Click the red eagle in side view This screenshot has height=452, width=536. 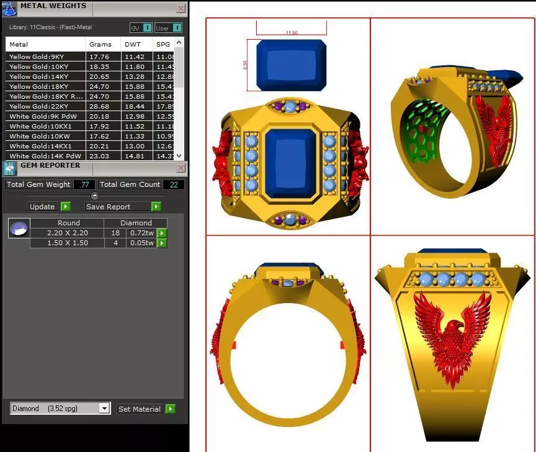pyautogui.click(x=452, y=339)
